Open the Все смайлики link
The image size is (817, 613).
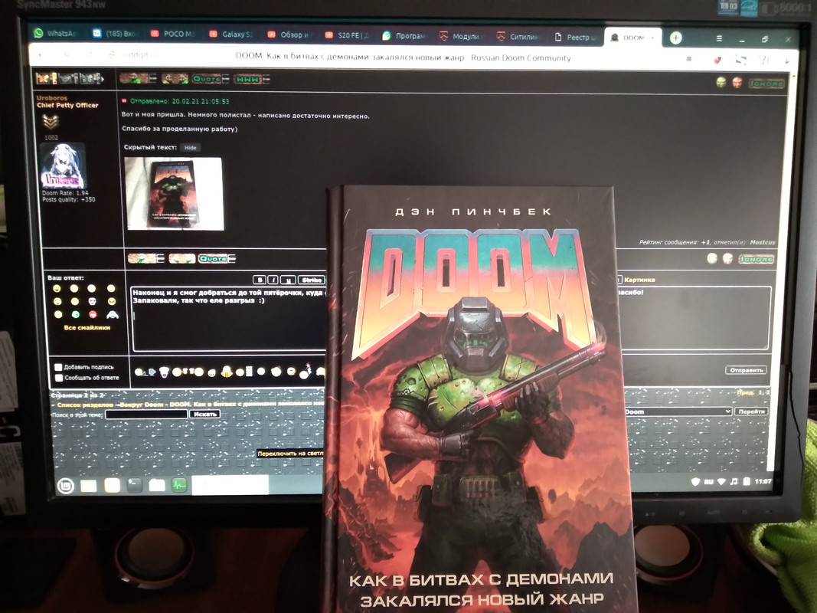[87, 327]
